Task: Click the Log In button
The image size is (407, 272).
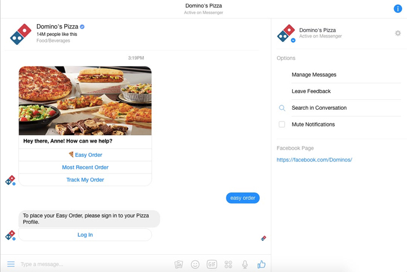Action: point(85,235)
